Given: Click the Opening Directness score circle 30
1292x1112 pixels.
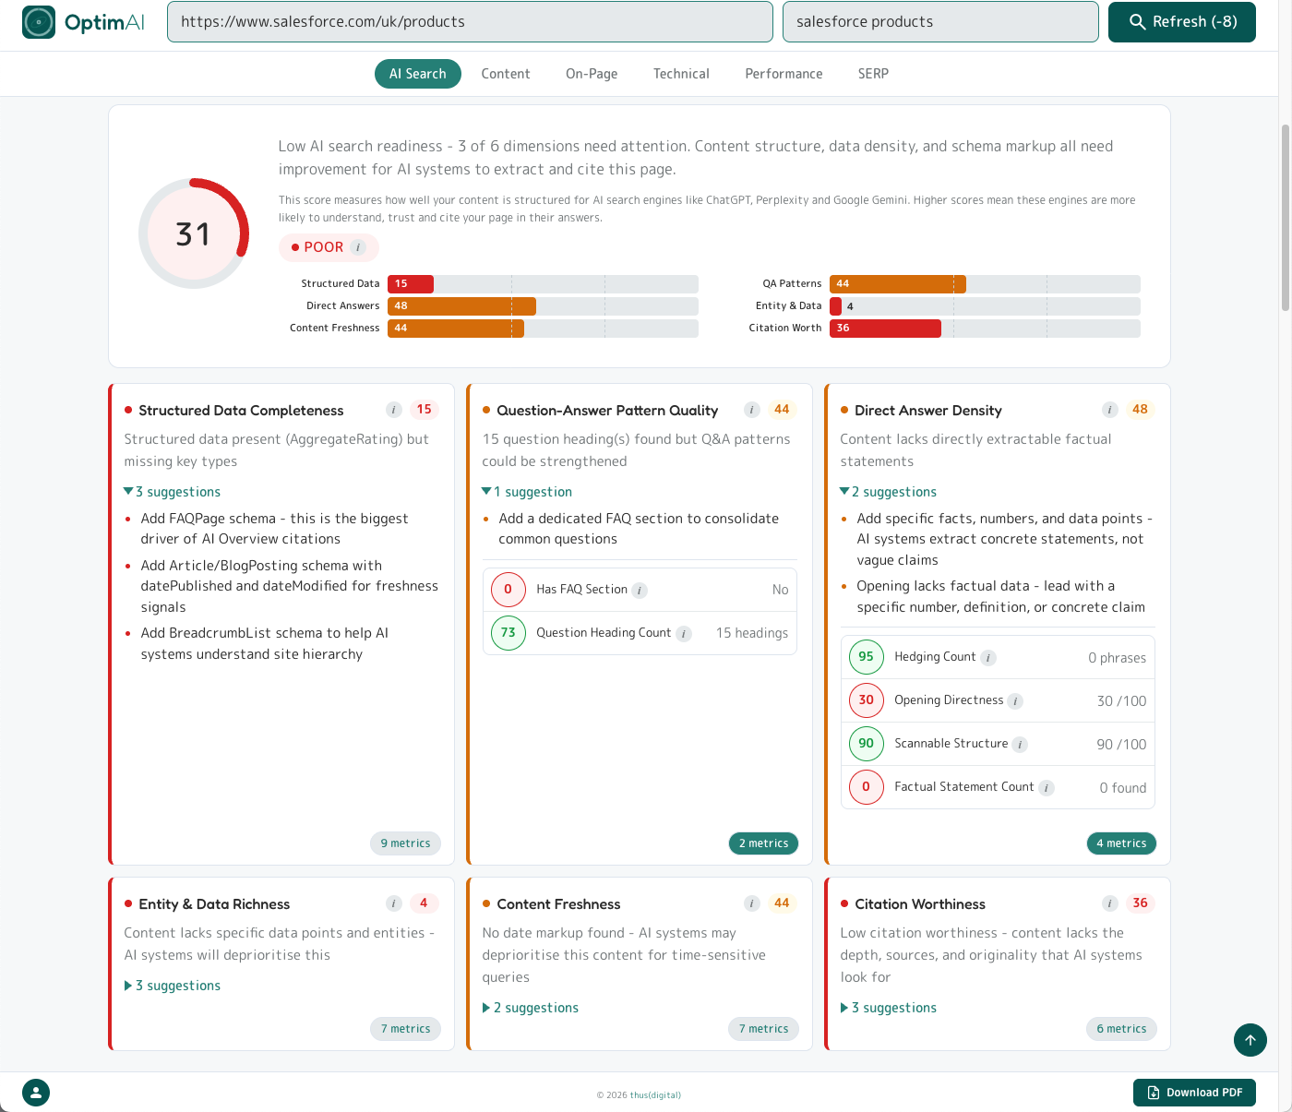Looking at the screenshot, I should click(x=867, y=700).
